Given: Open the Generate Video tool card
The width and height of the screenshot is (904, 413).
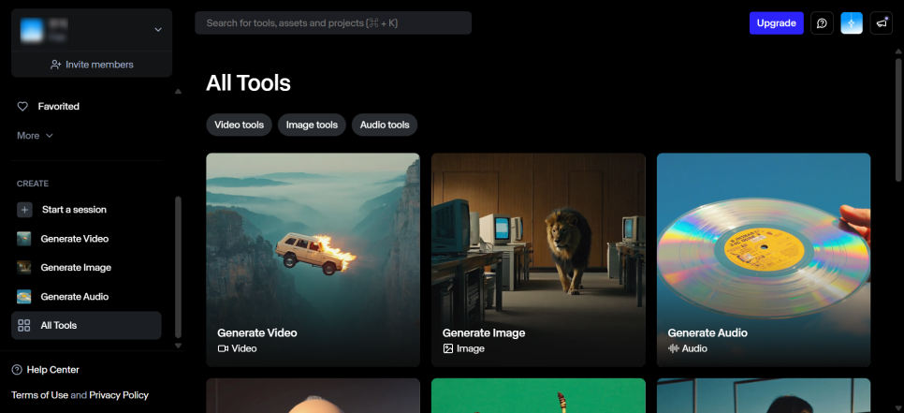Looking at the screenshot, I should 313,259.
